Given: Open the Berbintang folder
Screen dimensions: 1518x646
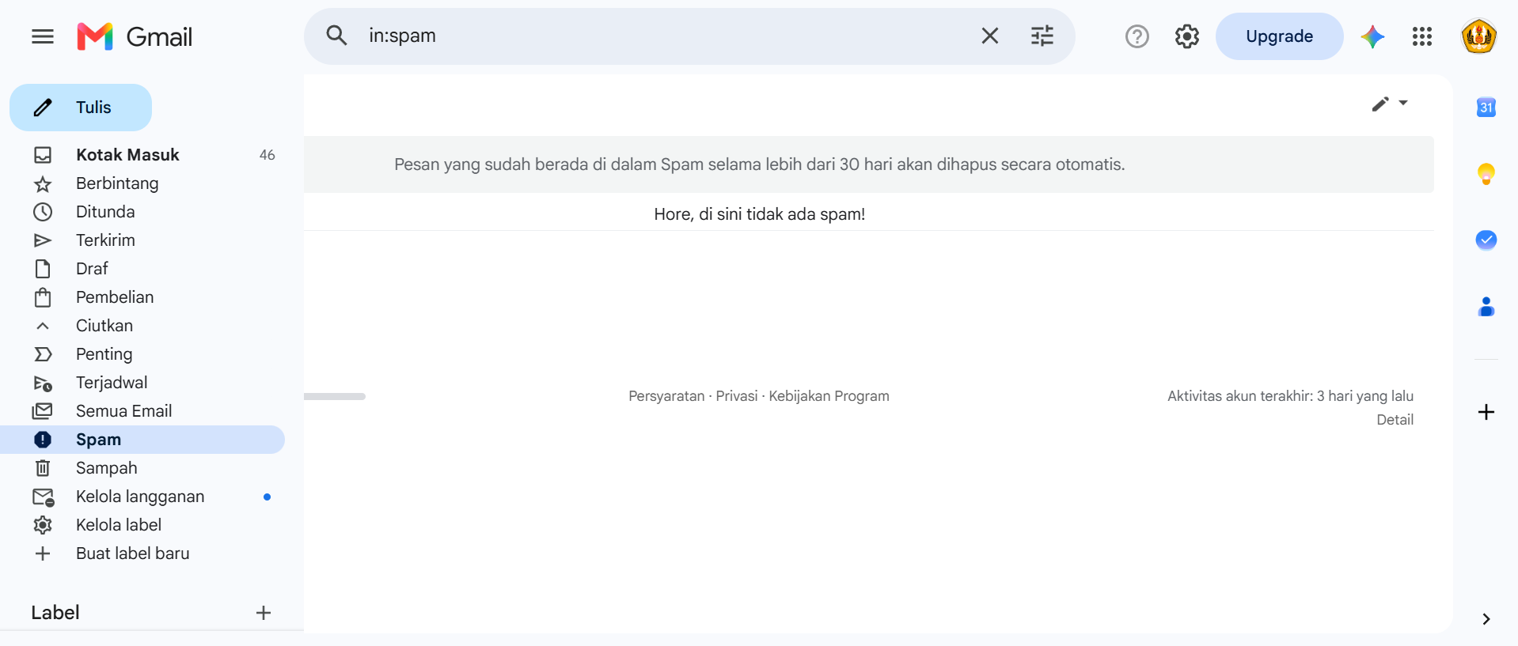Looking at the screenshot, I should (142, 183).
